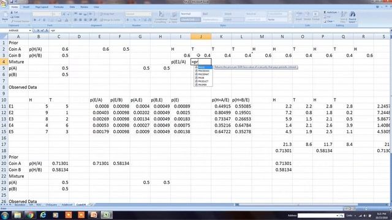Click the Fill Color bucket icon
The height and width of the screenshot is (220, 392).
[x=59, y=20]
